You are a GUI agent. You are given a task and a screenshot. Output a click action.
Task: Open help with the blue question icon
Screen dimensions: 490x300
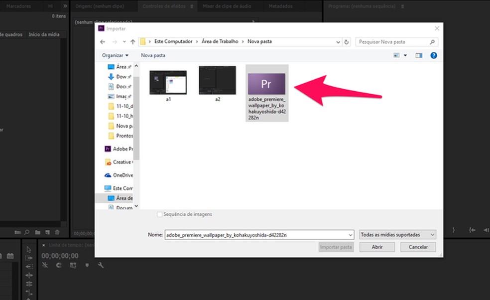click(x=434, y=55)
